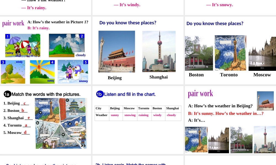Click the 'Weather' row label in the chart
This screenshot has height=165, width=276.
[102, 117]
